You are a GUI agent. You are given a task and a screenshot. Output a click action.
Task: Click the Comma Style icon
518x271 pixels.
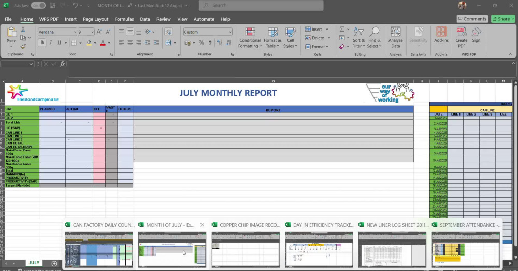pos(210,42)
